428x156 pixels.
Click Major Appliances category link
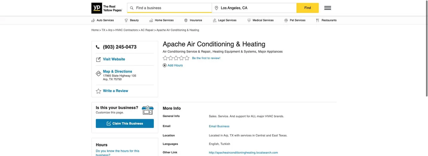coord(270,52)
